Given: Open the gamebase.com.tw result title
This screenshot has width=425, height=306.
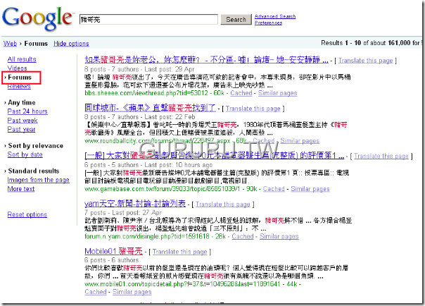Looking at the screenshot, I should tap(214, 155).
